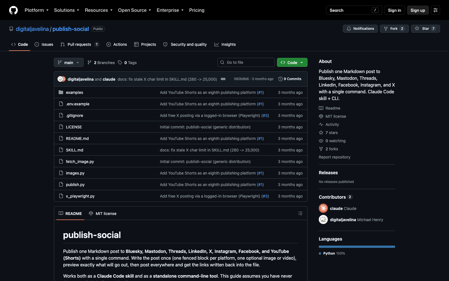This screenshot has height=281, width=449.
Task: Open the GitHub home logo
Action: [x=13, y=10]
